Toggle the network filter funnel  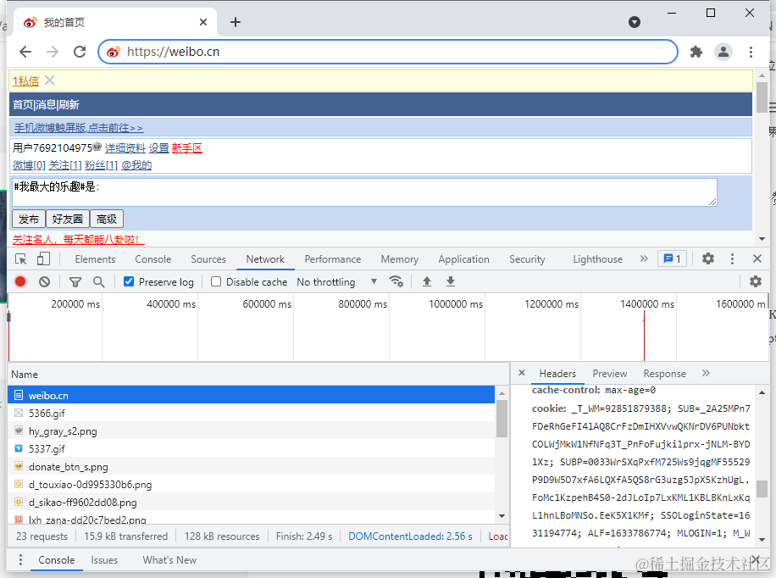tap(75, 282)
